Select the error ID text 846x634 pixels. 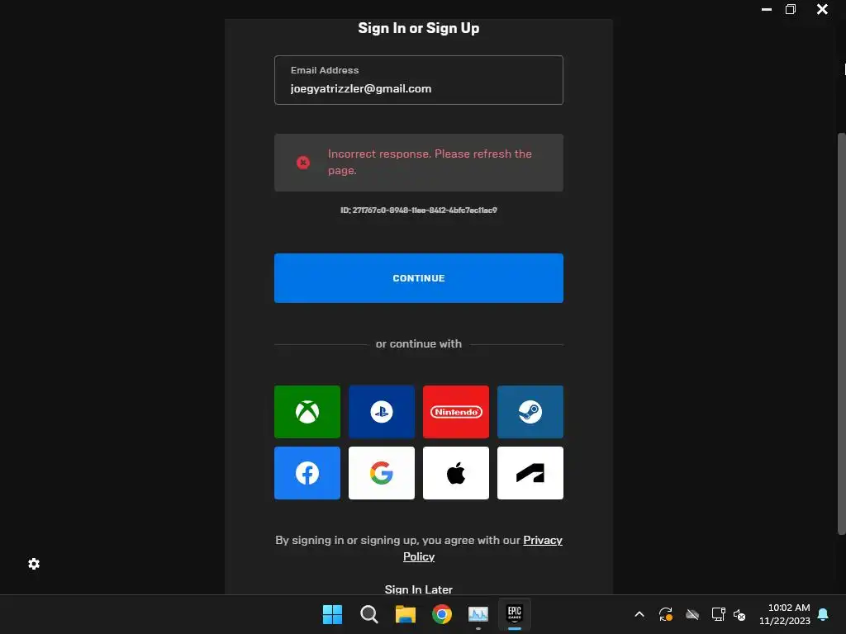pyautogui.click(x=419, y=211)
